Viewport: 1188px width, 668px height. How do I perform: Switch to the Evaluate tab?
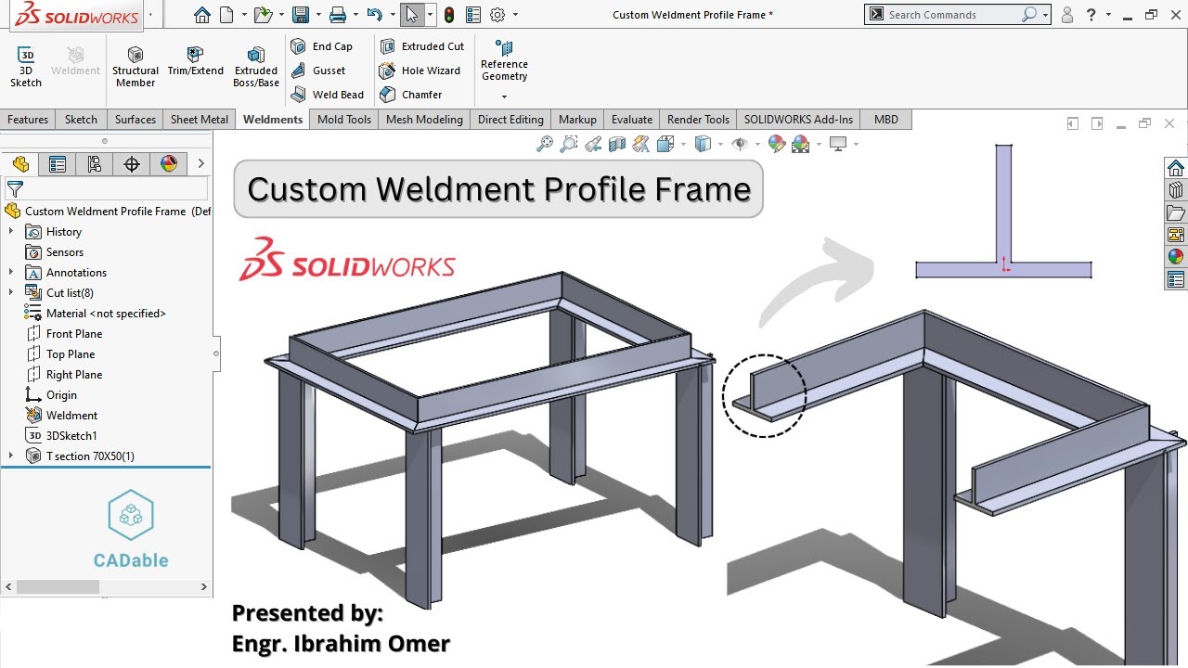[632, 120]
